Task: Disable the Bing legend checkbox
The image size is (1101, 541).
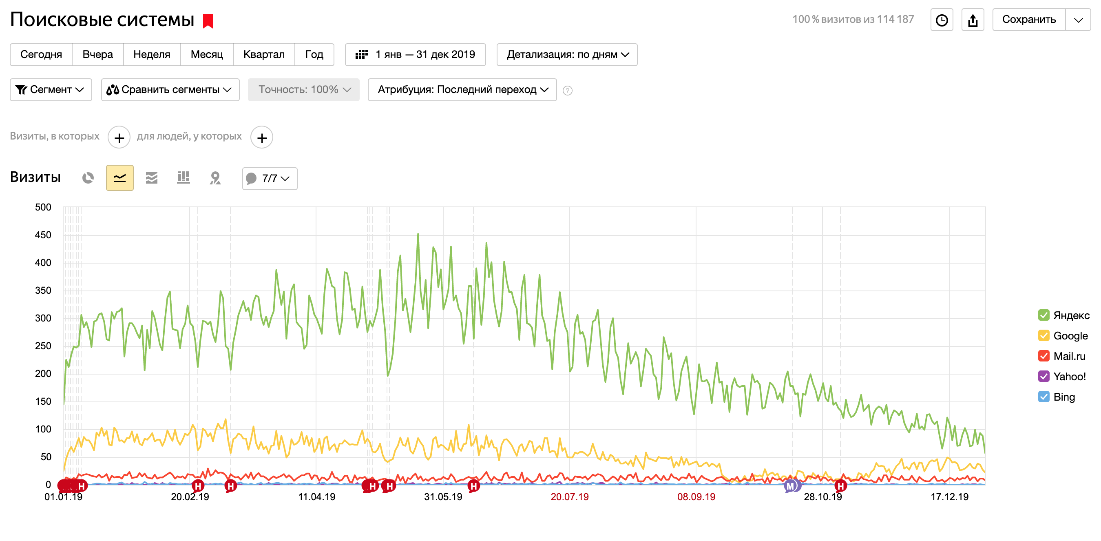Action: click(x=1044, y=397)
